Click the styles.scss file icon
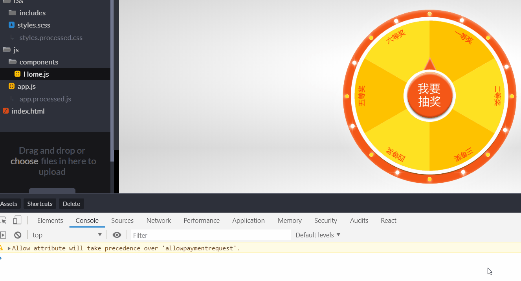 click(11, 25)
